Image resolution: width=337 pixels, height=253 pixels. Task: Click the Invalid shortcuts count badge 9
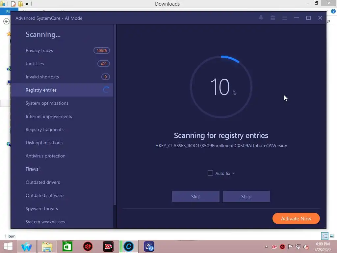pos(106,77)
